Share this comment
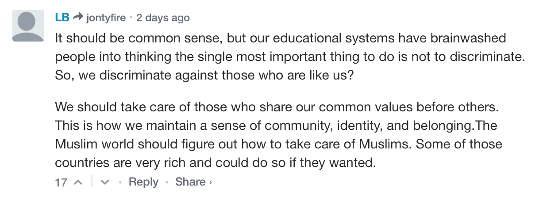Screen dimensions: 539x205 point(190,182)
